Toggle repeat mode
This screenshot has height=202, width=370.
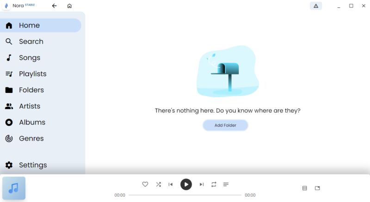pyautogui.click(x=214, y=184)
